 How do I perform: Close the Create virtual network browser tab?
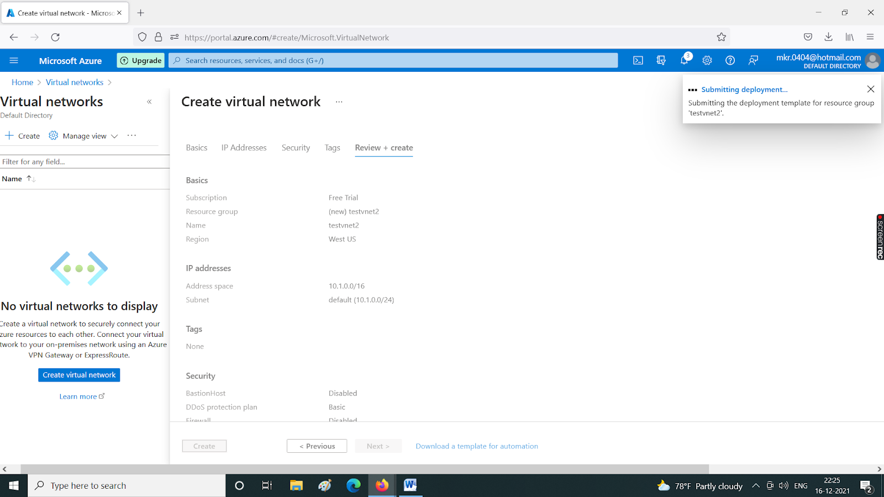click(119, 13)
